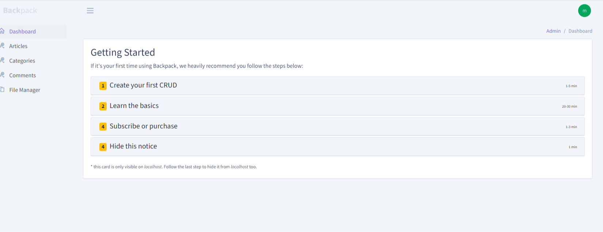Expand the Learn the basics step
Image resolution: width=603 pixels, height=232 pixels.
pos(134,106)
